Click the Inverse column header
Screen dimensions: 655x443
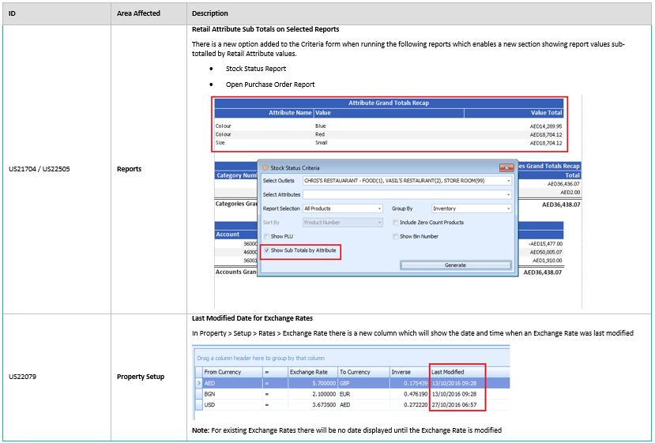tap(408, 372)
